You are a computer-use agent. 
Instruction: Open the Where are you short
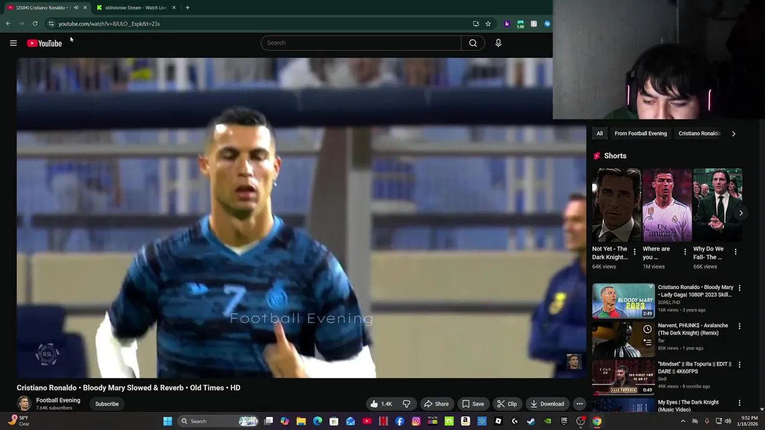[x=667, y=205]
